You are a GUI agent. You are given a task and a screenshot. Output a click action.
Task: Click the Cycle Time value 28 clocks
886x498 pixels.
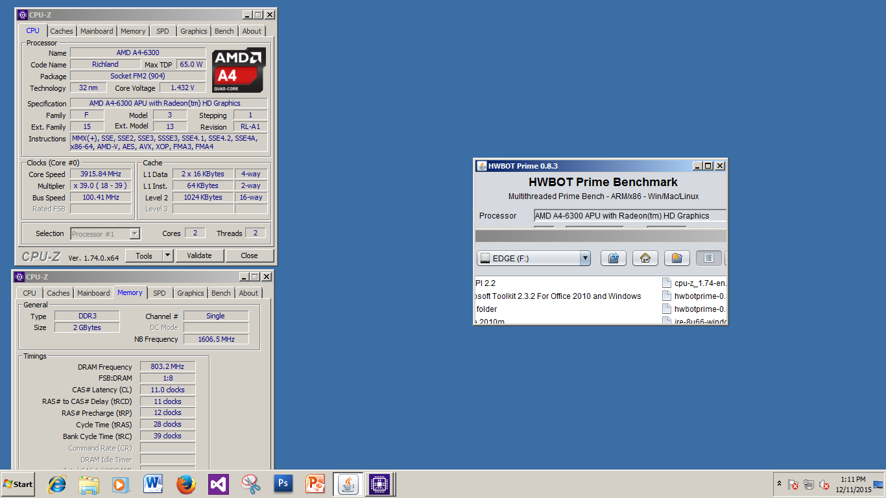pos(167,424)
